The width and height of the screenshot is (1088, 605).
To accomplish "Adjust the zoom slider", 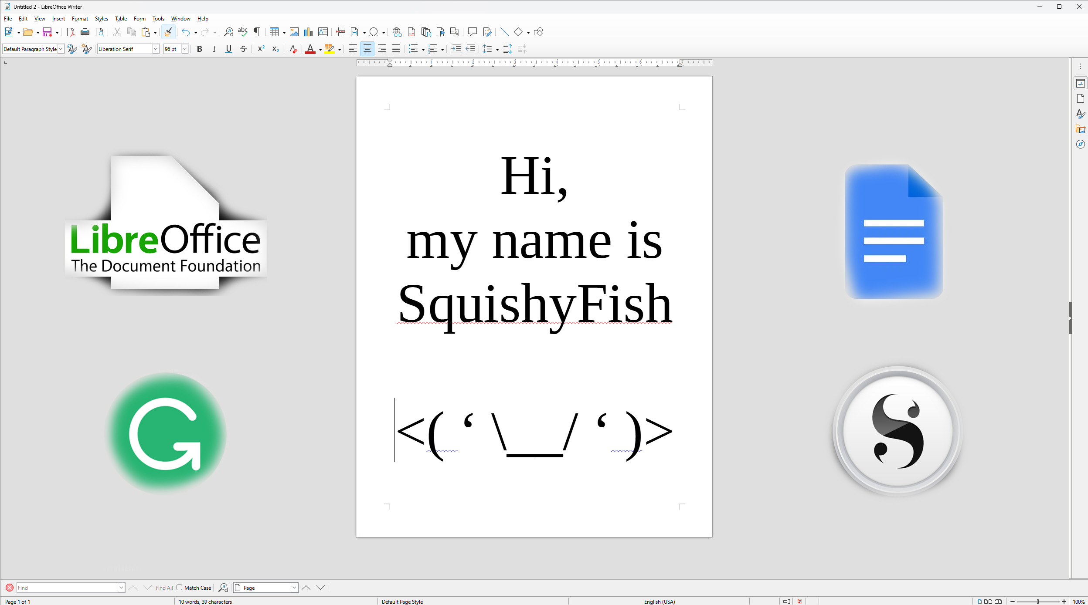I will click(1038, 602).
